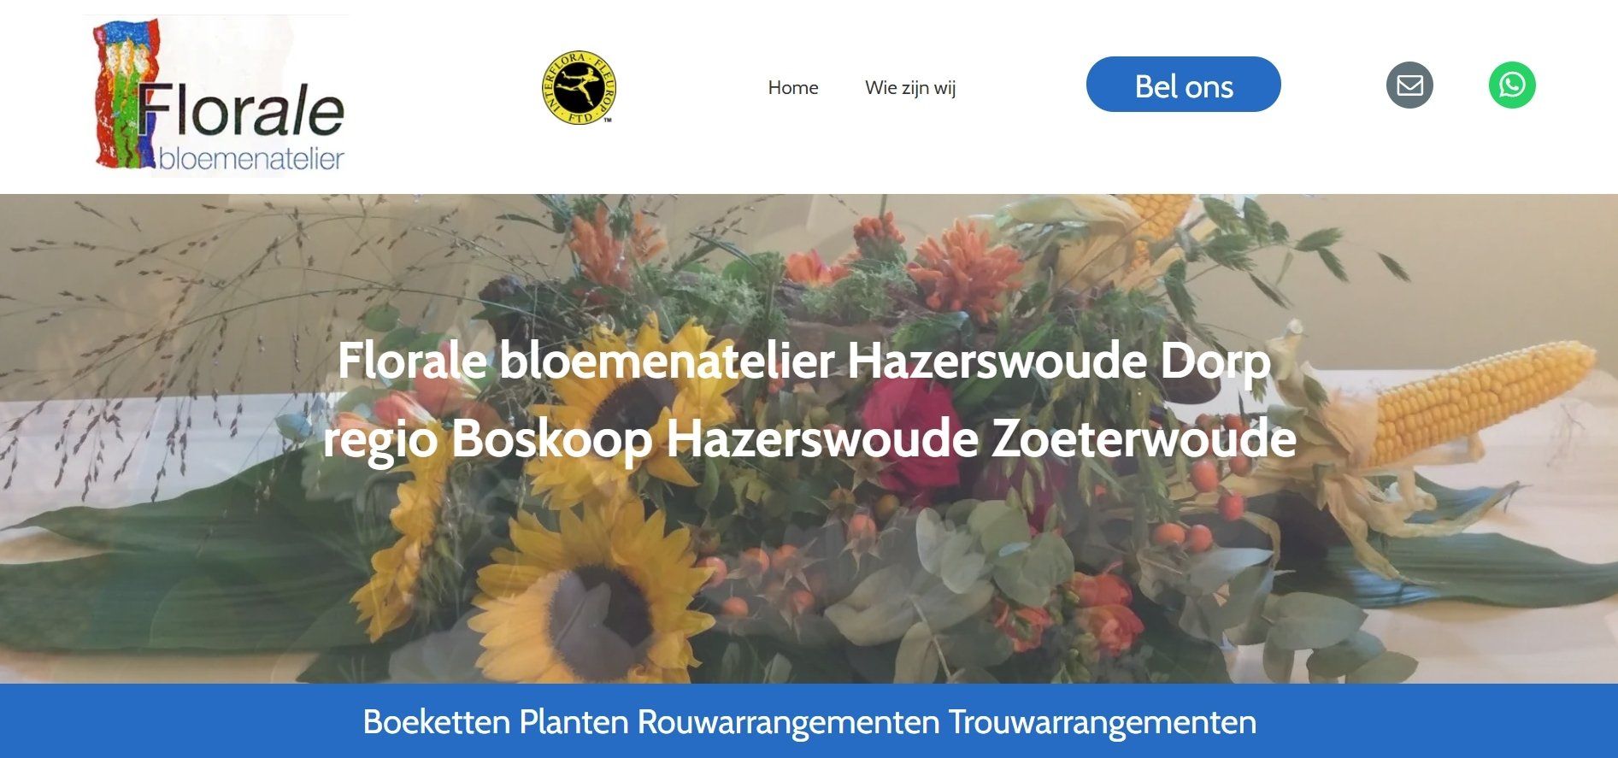
Task: Click the large sunflower at hero bottom
Action: pyautogui.click(x=590, y=598)
